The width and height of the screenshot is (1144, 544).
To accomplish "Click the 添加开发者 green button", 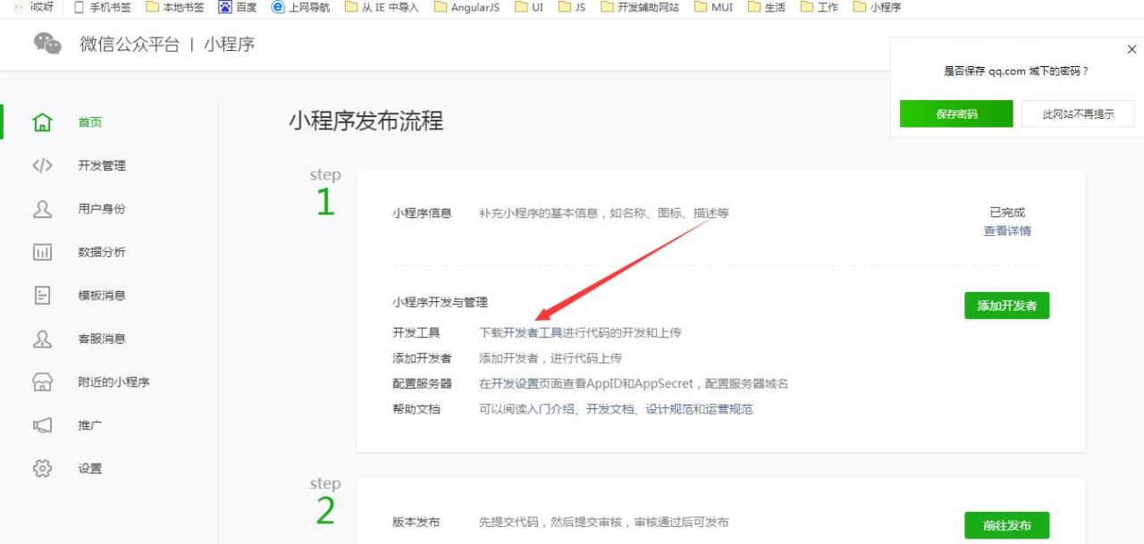I will (x=1006, y=305).
